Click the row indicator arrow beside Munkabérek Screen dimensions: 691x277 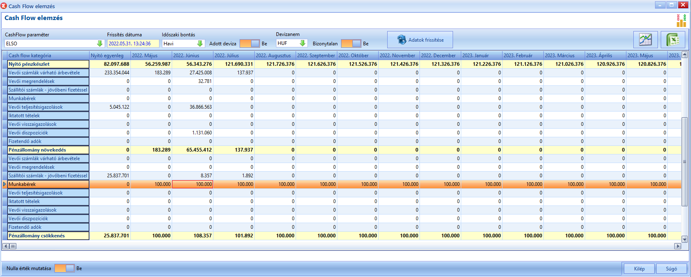pyautogui.click(x=4, y=184)
